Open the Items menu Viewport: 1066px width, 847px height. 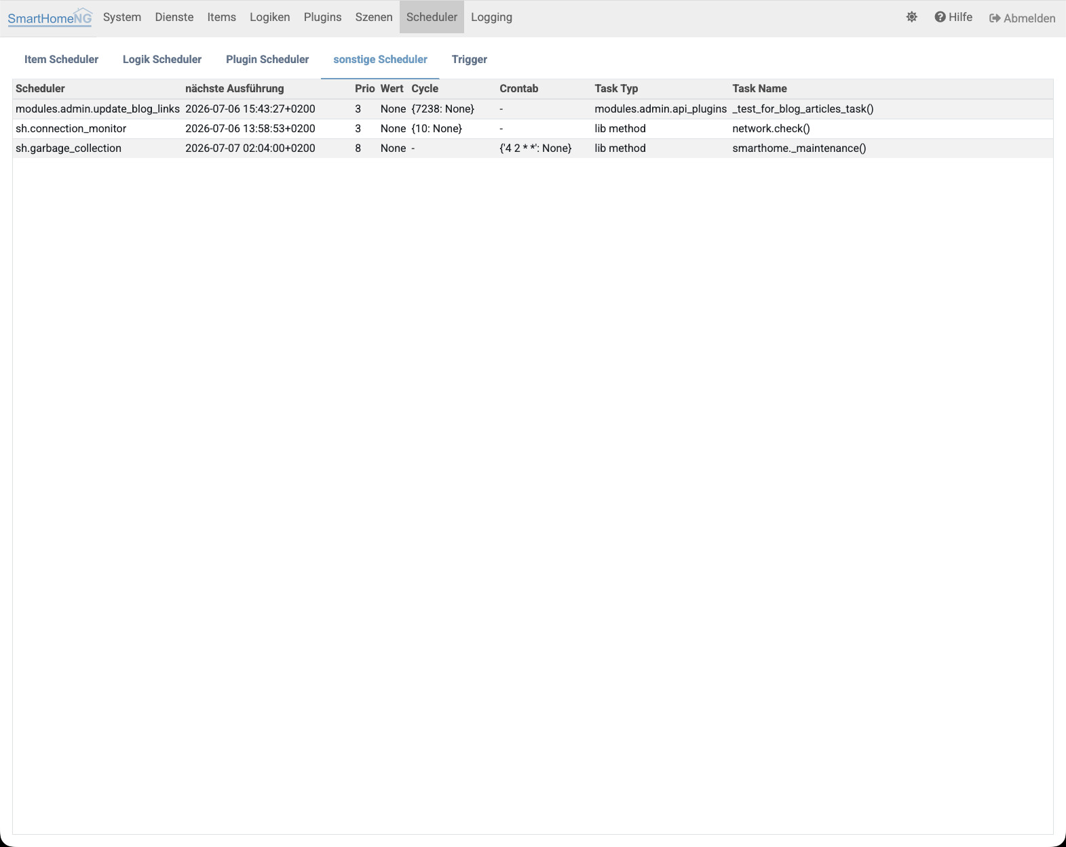point(222,17)
